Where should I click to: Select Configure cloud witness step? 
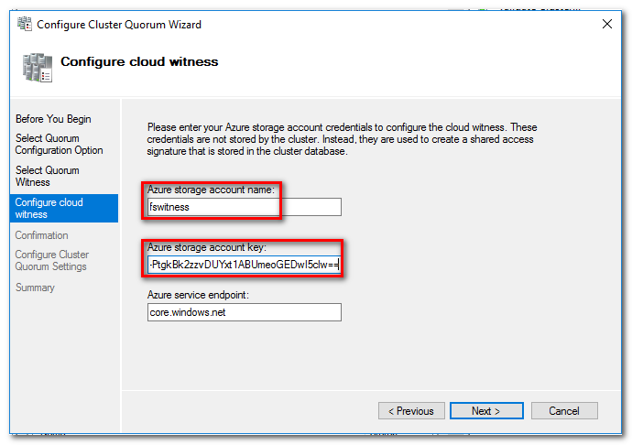[64, 209]
